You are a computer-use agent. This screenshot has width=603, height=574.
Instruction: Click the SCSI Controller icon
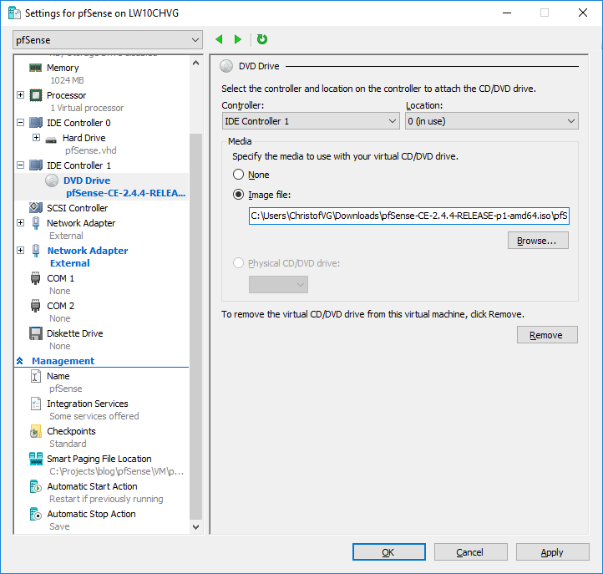36,208
